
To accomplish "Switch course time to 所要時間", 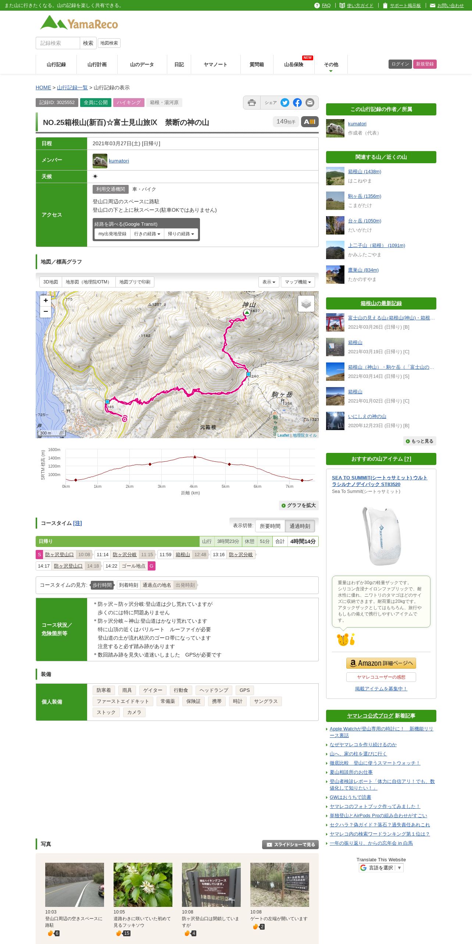I will pos(270,526).
